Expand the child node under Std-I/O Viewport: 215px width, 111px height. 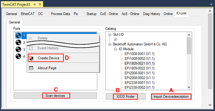coord(115,40)
